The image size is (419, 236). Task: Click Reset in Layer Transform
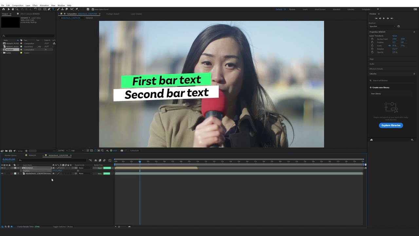point(395,36)
